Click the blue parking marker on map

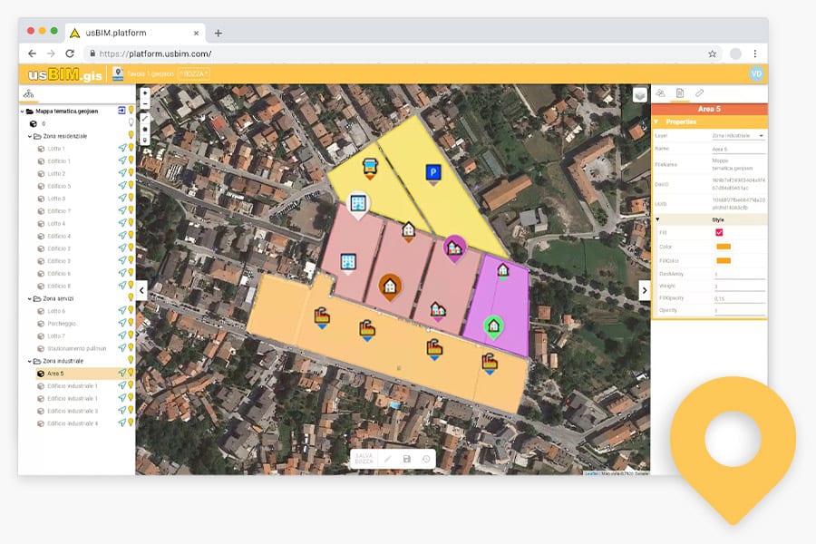(x=432, y=171)
